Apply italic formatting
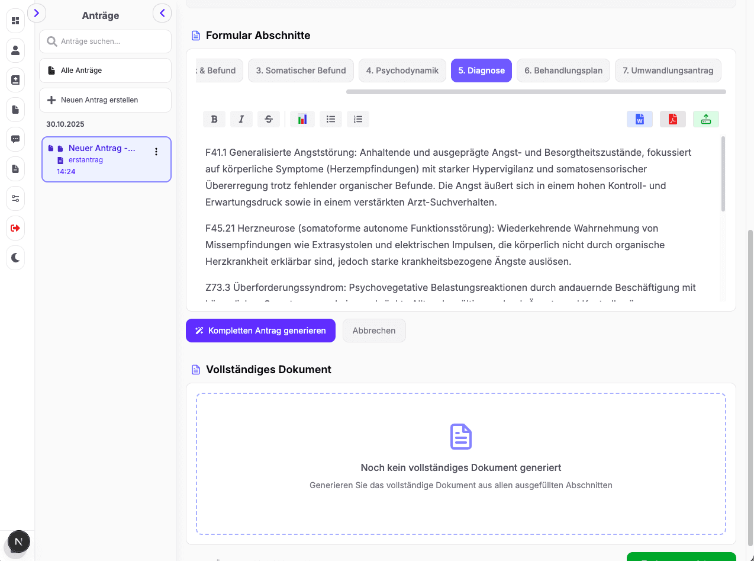This screenshot has width=754, height=561. coord(241,119)
